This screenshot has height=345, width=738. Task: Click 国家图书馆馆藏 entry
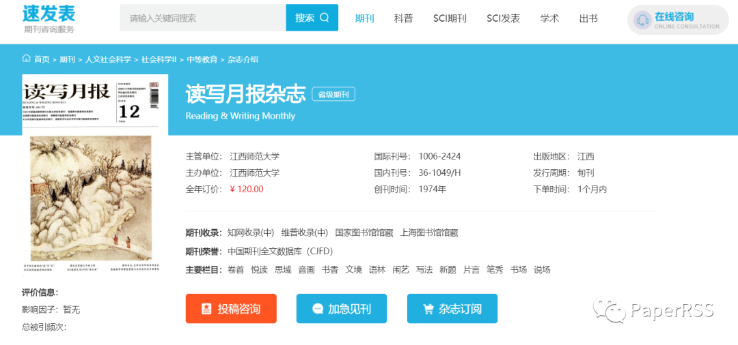point(364,232)
